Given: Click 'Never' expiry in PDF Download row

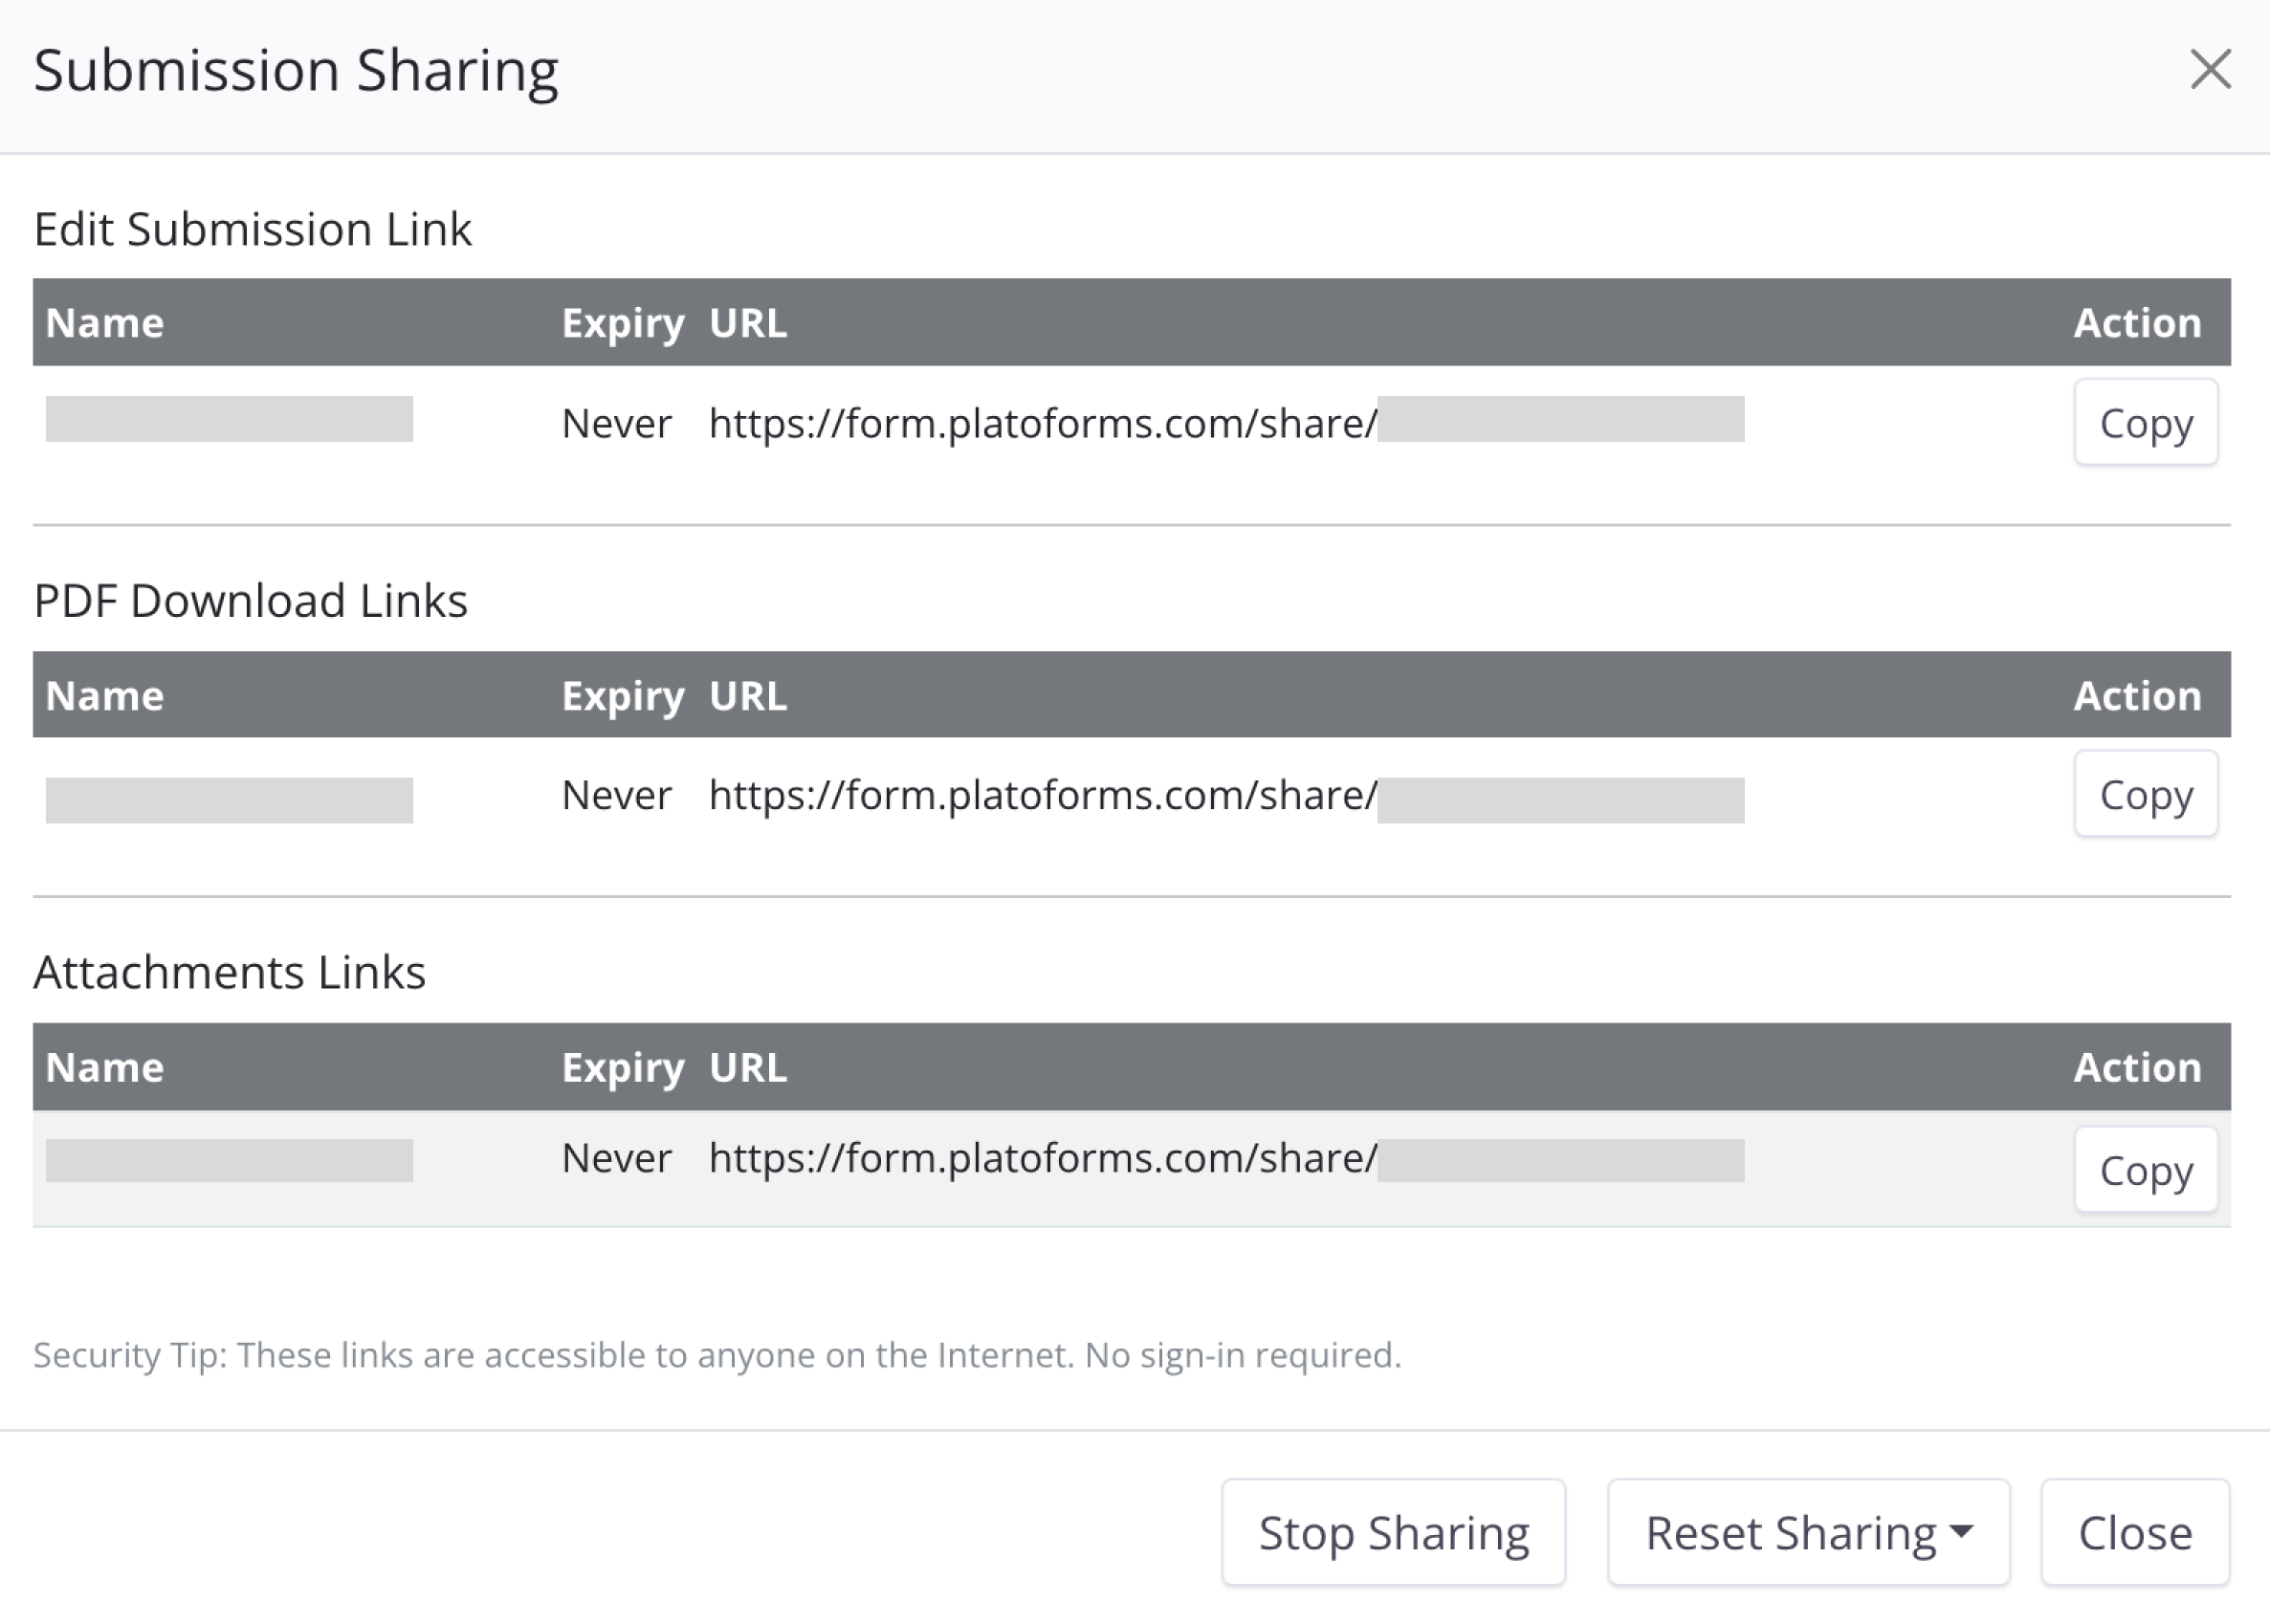Looking at the screenshot, I should (616, 795).
